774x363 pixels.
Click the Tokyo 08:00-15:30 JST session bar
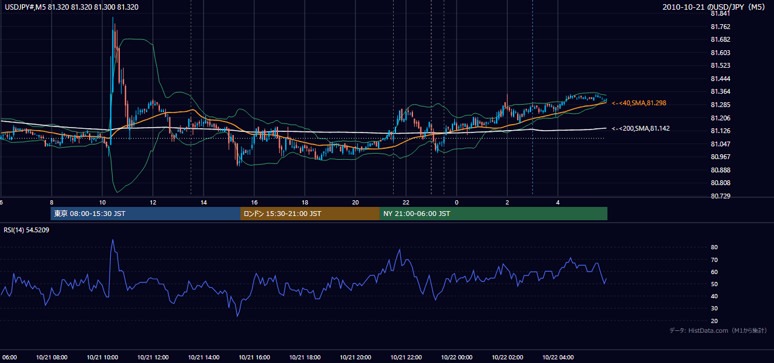coord(146,214)
